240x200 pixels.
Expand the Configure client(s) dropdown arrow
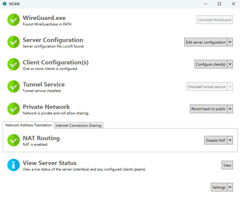pos(230,64)
